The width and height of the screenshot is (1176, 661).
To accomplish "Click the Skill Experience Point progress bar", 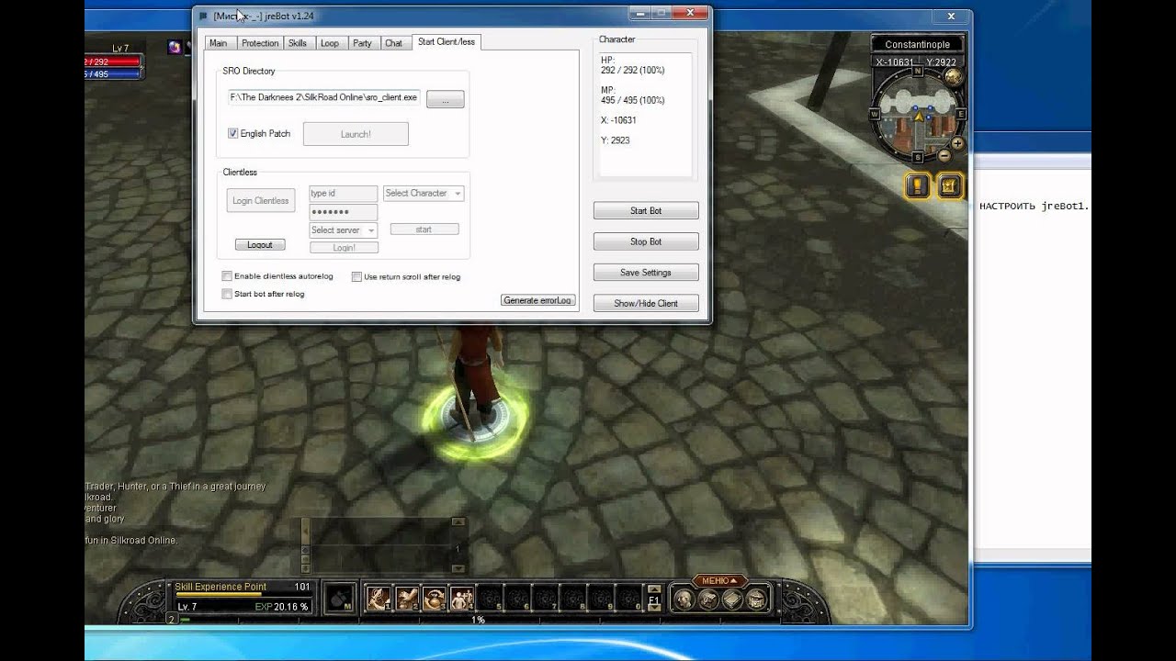I will 243,594.
